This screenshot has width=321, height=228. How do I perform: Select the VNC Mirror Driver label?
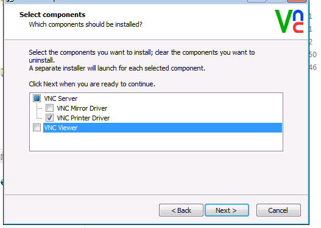tap(82, 108)
